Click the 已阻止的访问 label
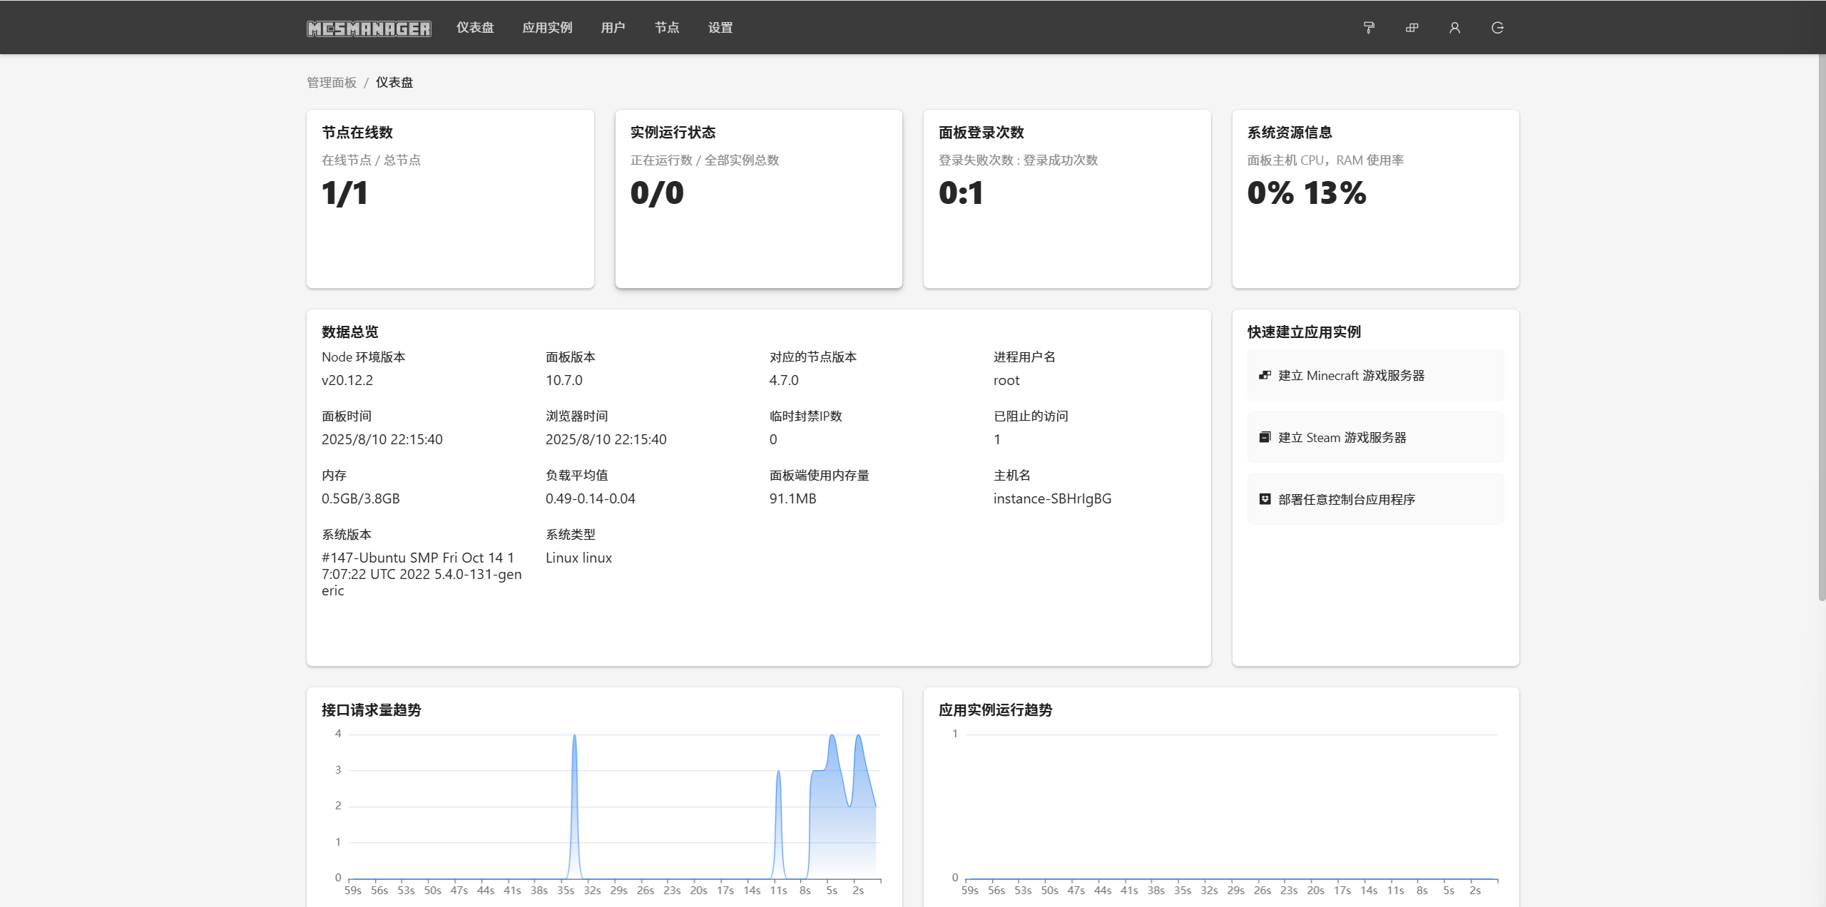This screenshot has height=907, width=1826. pyautogui.click(x=1031, y=416)
